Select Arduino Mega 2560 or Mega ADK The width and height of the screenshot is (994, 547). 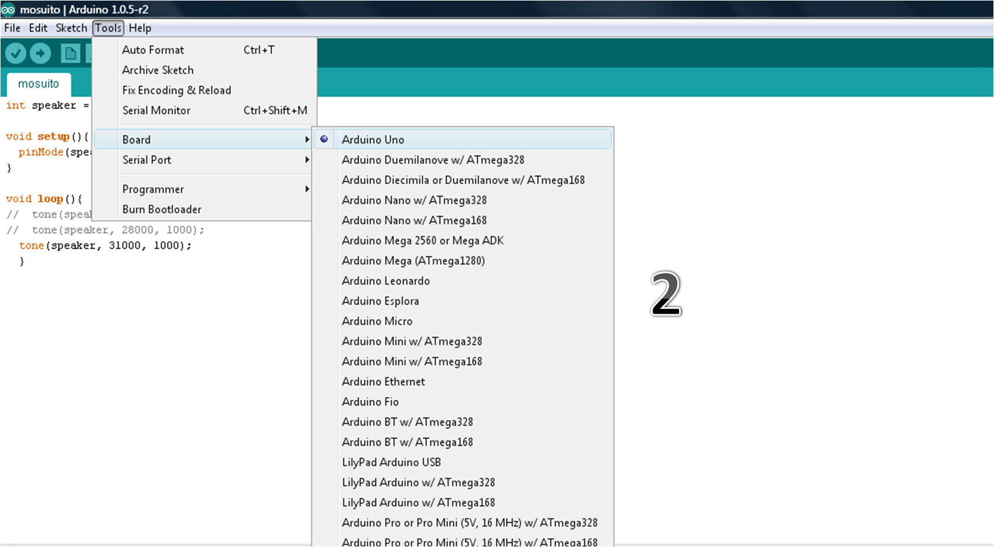point(463,240)
